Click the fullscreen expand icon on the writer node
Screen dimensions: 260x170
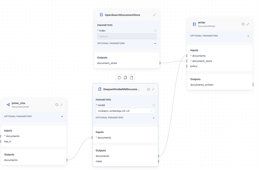(248, 24)
